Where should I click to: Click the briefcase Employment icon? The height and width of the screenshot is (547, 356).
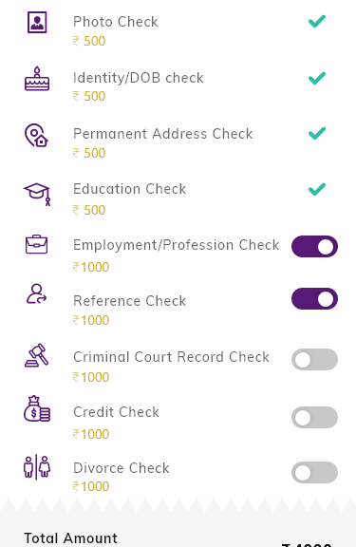coord(37,244)
